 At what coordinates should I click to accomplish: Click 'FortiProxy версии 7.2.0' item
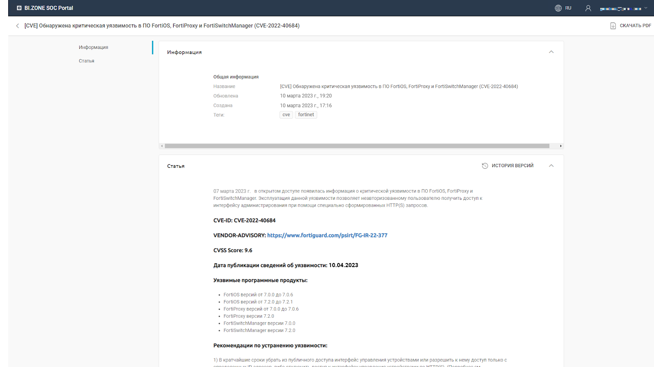[249, 316]
